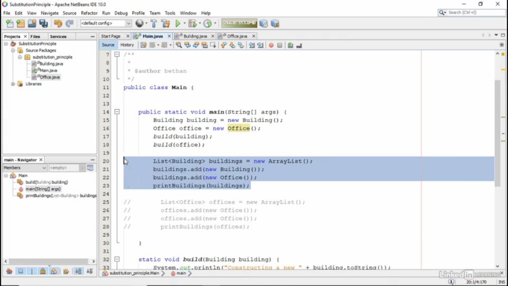Close the Start Page tab
This screenshot has width=508, height=286.
coord(128,36)
